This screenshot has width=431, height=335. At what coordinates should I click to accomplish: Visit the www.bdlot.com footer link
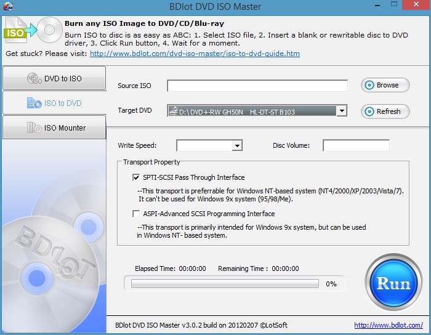coord(389,325)
